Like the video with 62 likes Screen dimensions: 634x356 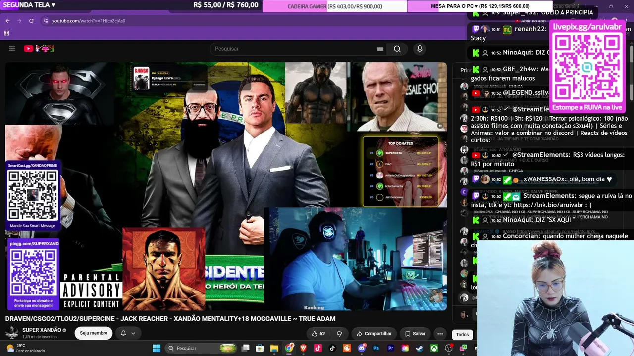[x=318, y=334]
